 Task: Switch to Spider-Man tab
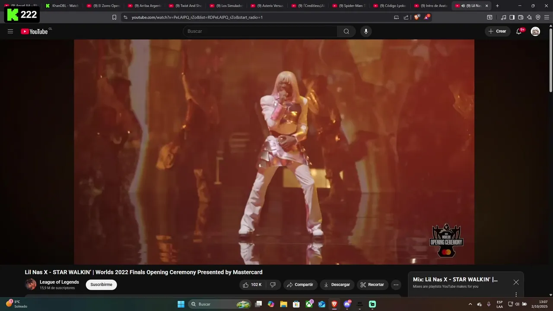(x=349, y=6)
